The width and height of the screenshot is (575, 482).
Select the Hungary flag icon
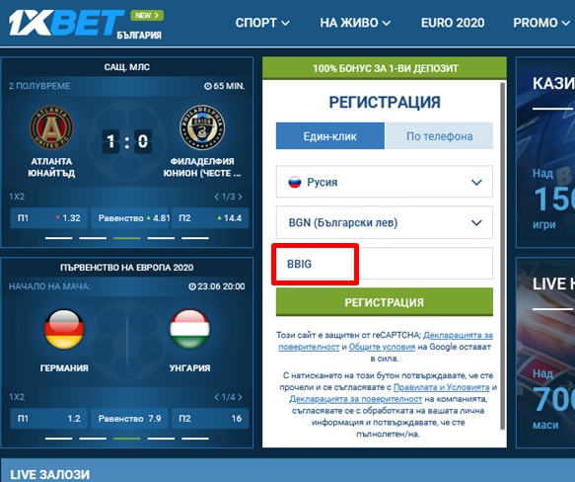(190, 329)
